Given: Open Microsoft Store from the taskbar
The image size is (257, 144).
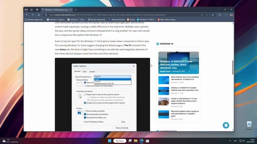Looking at the screenshot, I should (147, 141).
